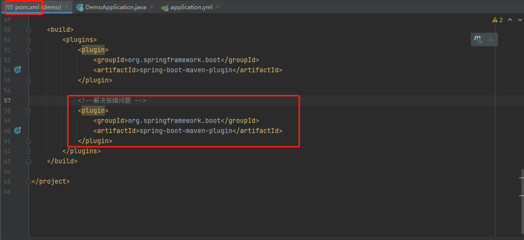Collapse the plugins tag on line 51
524x240 pixels.
pyautogui.click(x=29, y=40)
